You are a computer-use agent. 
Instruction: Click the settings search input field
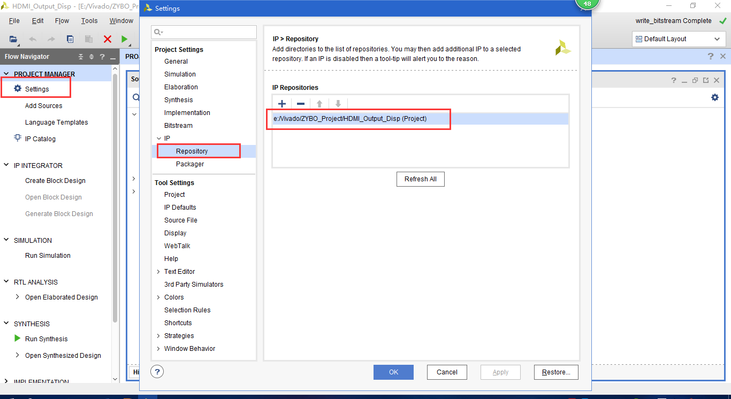[204, 32]
